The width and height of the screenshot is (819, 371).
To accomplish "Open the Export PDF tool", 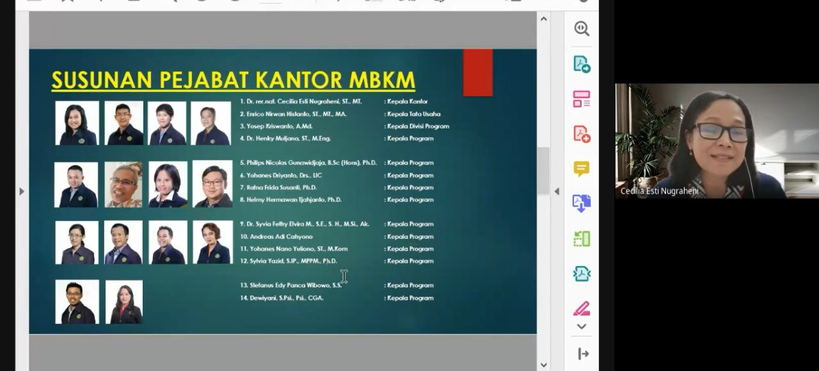I will [581, 64].
